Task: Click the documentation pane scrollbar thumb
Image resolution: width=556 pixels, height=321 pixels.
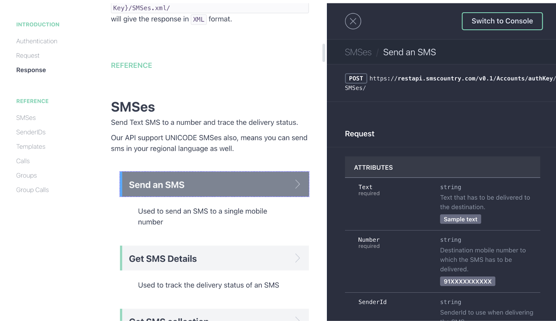Action: [x=324, y=52]
